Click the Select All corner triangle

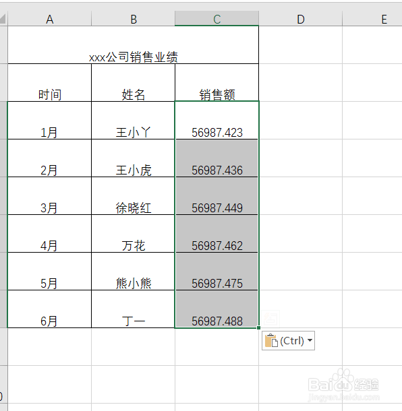coord(3,19)
